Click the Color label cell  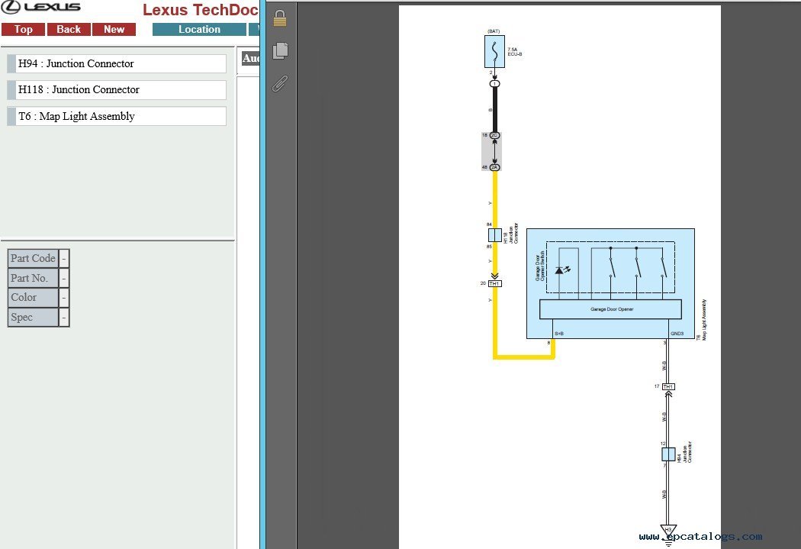pos(34,298)
